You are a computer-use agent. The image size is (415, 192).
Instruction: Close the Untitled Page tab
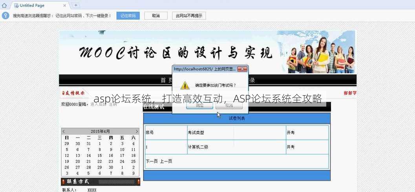64,5
